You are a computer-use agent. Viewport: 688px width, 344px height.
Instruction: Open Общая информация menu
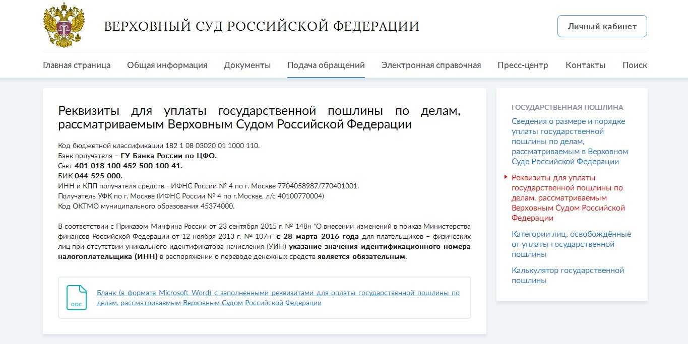[167, 65]
